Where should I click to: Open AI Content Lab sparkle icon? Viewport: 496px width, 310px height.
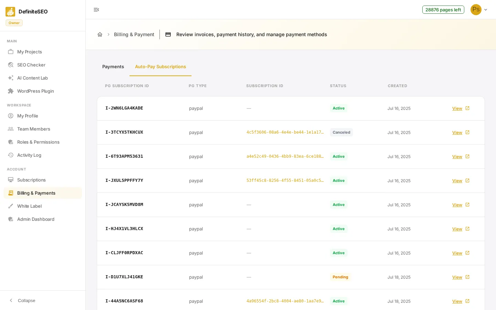(x=11, y=78)
